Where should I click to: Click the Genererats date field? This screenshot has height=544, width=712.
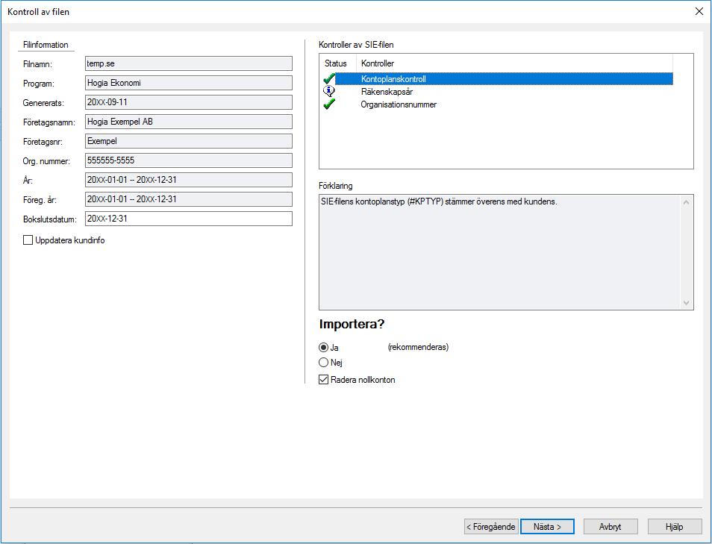(x=189, y=102)
